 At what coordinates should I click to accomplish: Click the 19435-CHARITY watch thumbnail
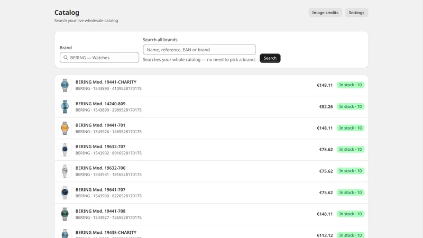click(65, 233)
